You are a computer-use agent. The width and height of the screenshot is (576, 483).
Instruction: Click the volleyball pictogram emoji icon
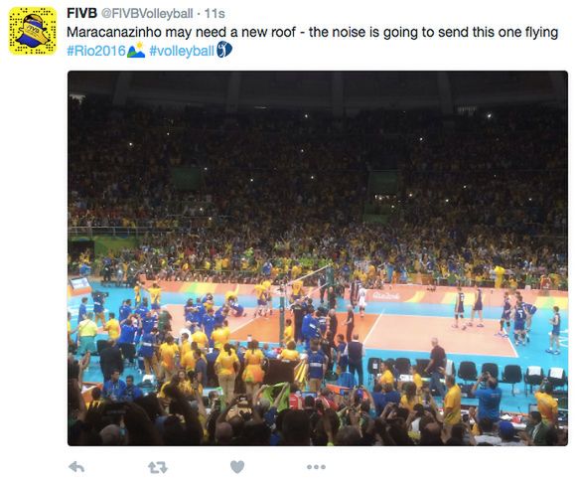coord(224,50)
